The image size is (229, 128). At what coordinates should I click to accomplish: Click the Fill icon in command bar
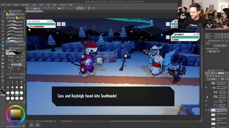pyautogui.click(x=59, y=8)
